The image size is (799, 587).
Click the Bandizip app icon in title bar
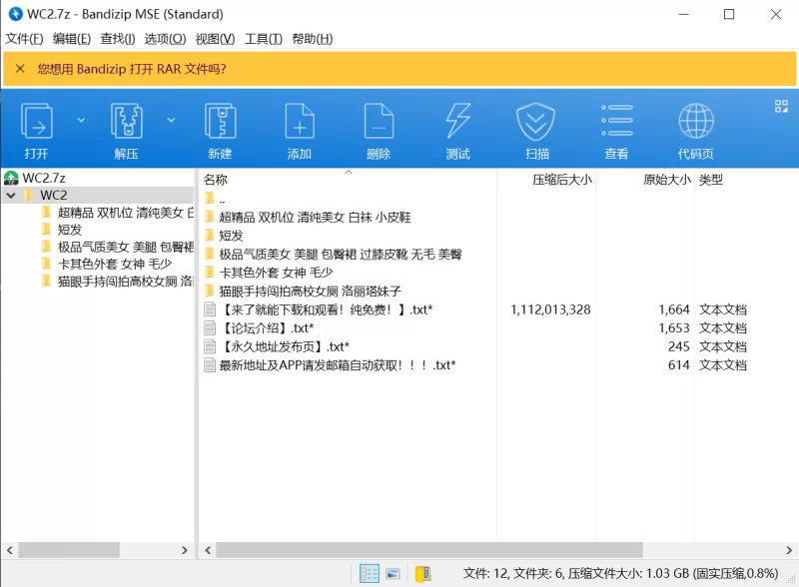pos(16,14)
